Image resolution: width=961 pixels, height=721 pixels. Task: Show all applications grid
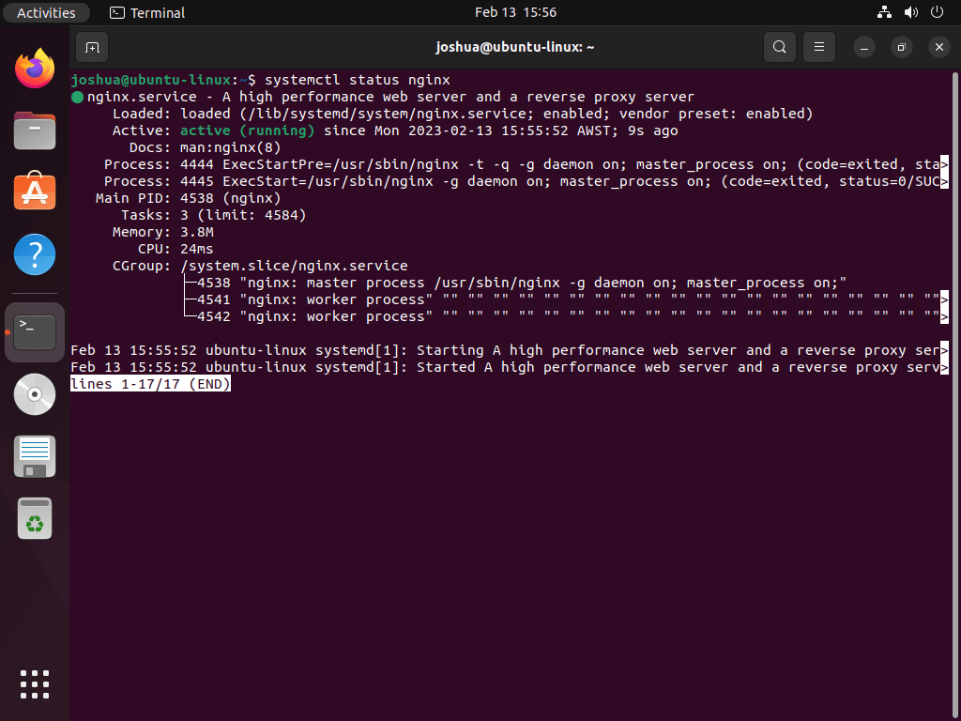click(34, 684)
